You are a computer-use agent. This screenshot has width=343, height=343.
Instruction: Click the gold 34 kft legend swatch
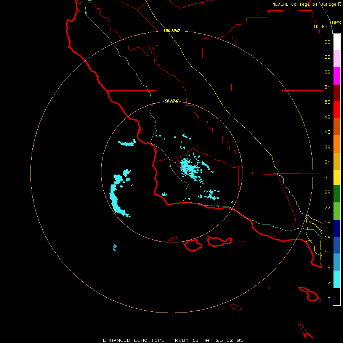[337, 162]
